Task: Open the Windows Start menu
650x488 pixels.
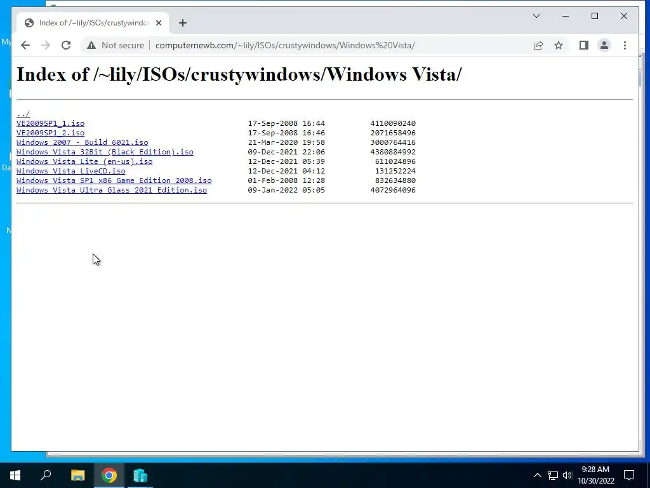Action: [x=15, y=475]
